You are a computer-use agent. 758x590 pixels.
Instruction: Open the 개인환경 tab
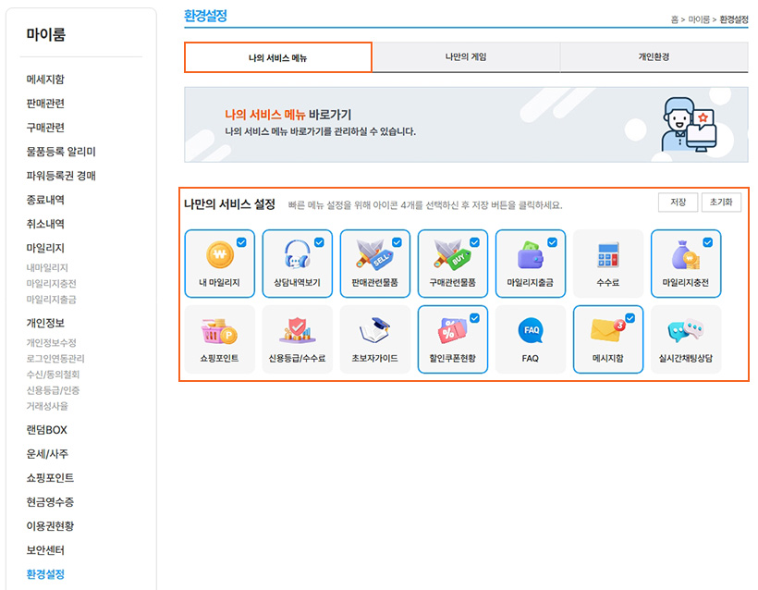pos(654,57)
